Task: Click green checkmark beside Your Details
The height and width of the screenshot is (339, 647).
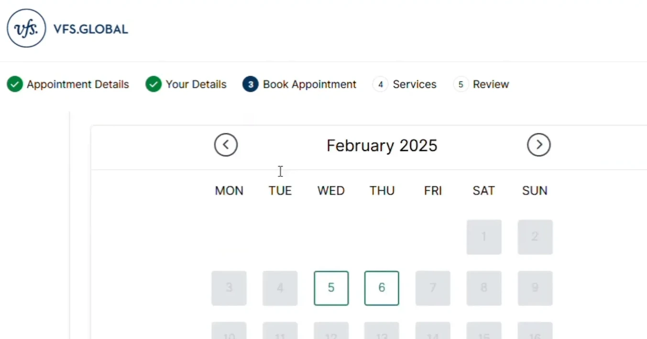Action: [x=154, y=84]
